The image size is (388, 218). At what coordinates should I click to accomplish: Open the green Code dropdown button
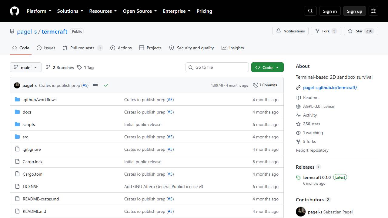pyautogui.click(x=267, y=67)
